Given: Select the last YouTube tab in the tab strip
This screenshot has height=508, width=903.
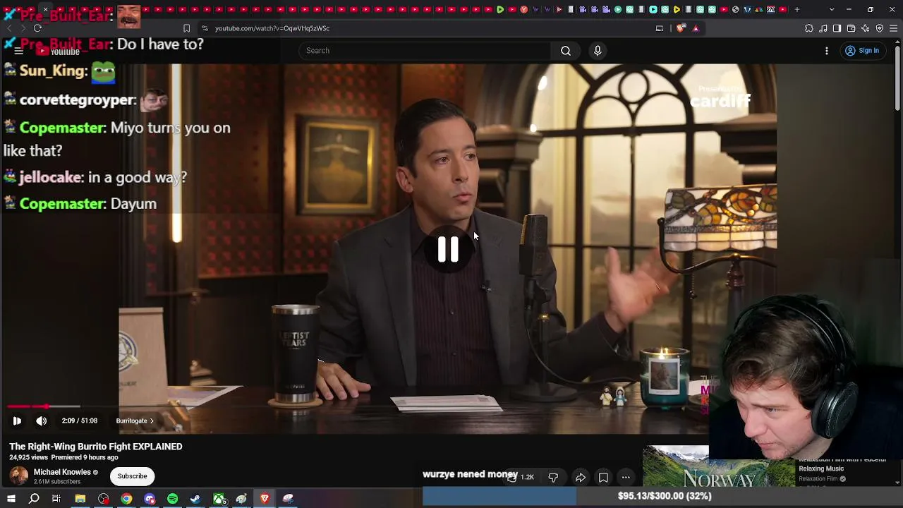Looking at the screenshot, I should click(x=782, y=10).
